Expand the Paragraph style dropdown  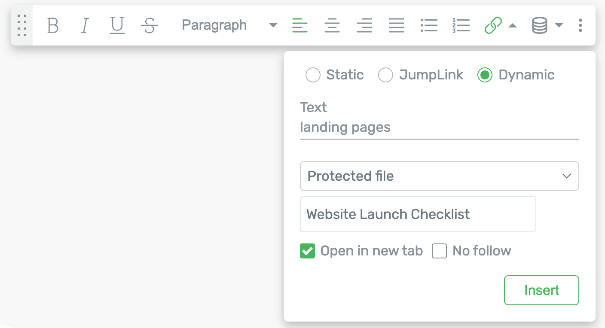(272, 25)
